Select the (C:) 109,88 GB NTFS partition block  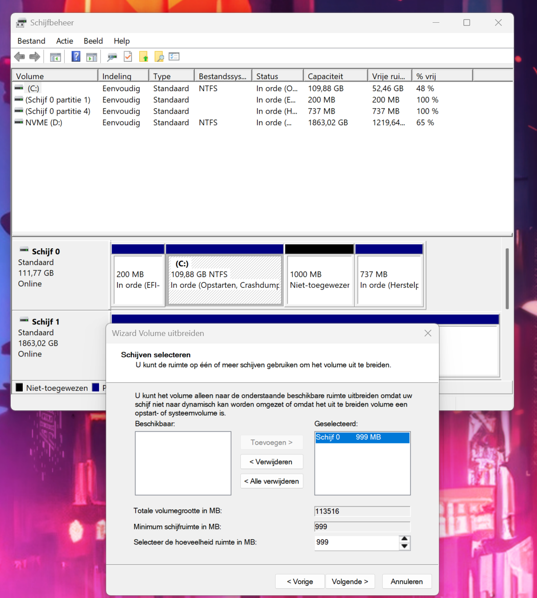[x=225, y=274]
